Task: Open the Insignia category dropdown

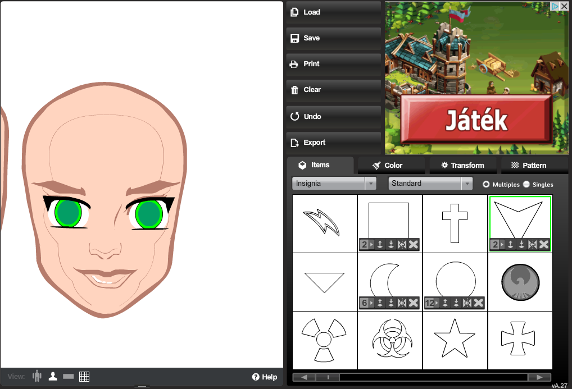Action: point(334,184)
